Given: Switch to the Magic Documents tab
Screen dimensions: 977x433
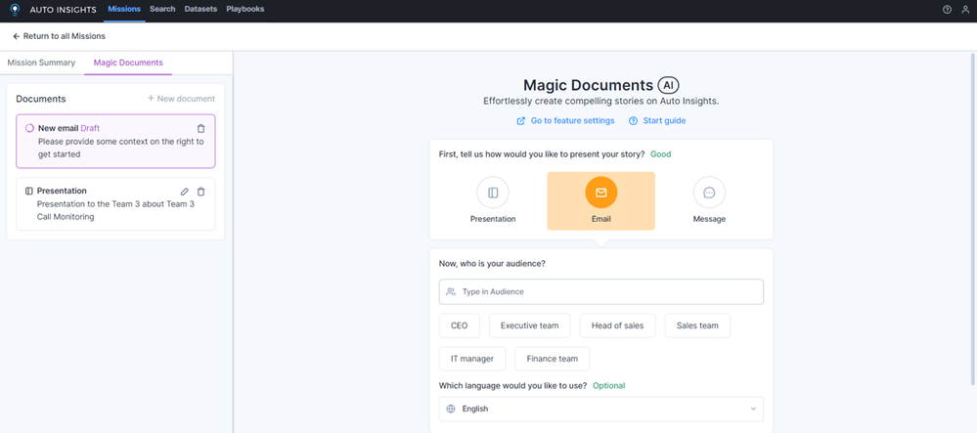Looking at the screenshot, I should pos(128,63).
